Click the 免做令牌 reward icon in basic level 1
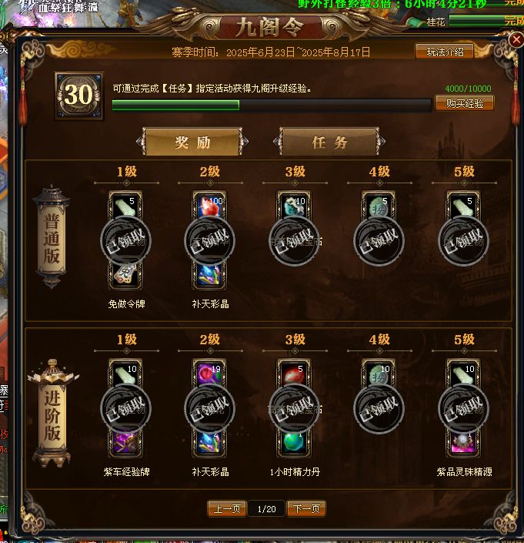This screenshot has width=524, height=543. (125, 276)
